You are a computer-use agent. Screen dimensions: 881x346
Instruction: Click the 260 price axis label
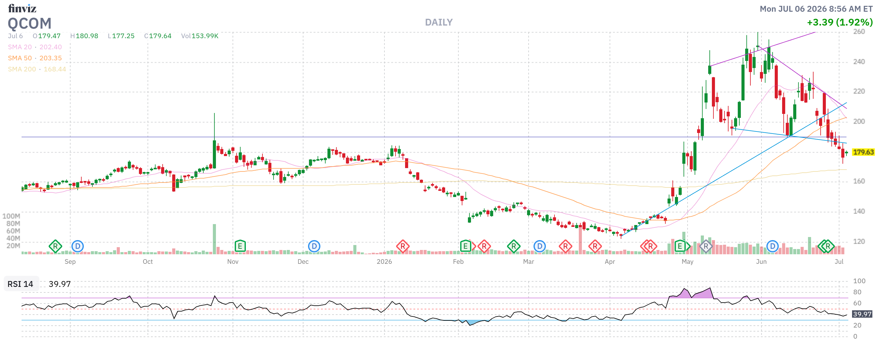(x=859, y=32)
